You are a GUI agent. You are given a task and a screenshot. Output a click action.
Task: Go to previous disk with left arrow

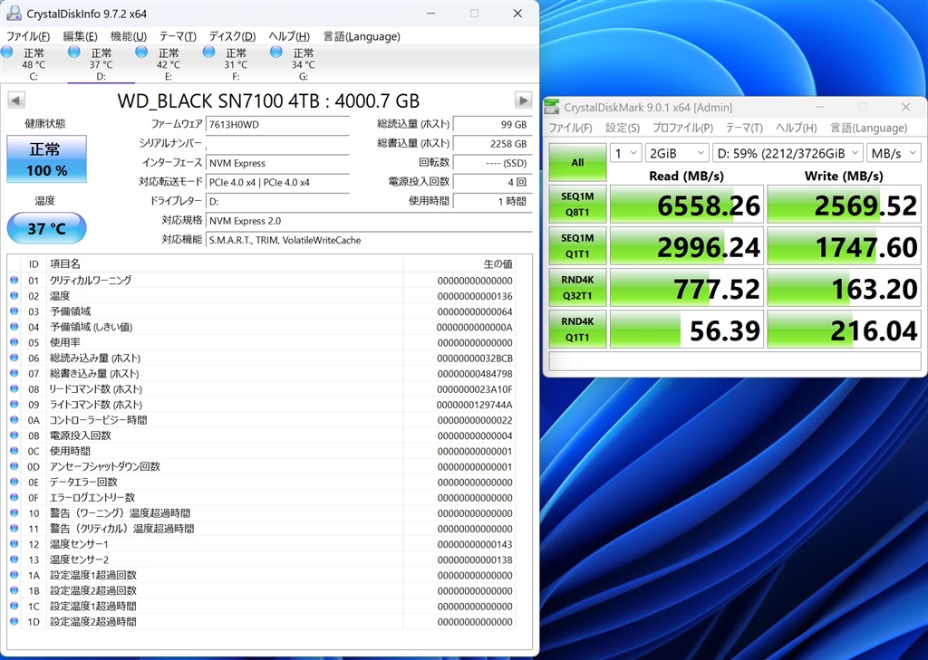[x=16, y=100]
